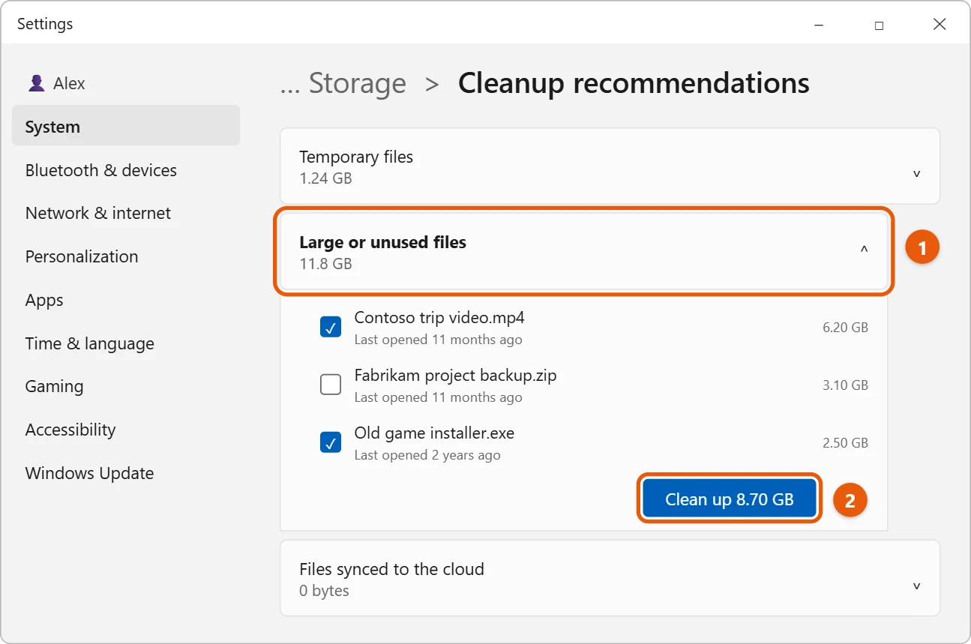The image size is (971, 644).
Task: Click the 1.24 GB temporary files size
Action: 325,178
